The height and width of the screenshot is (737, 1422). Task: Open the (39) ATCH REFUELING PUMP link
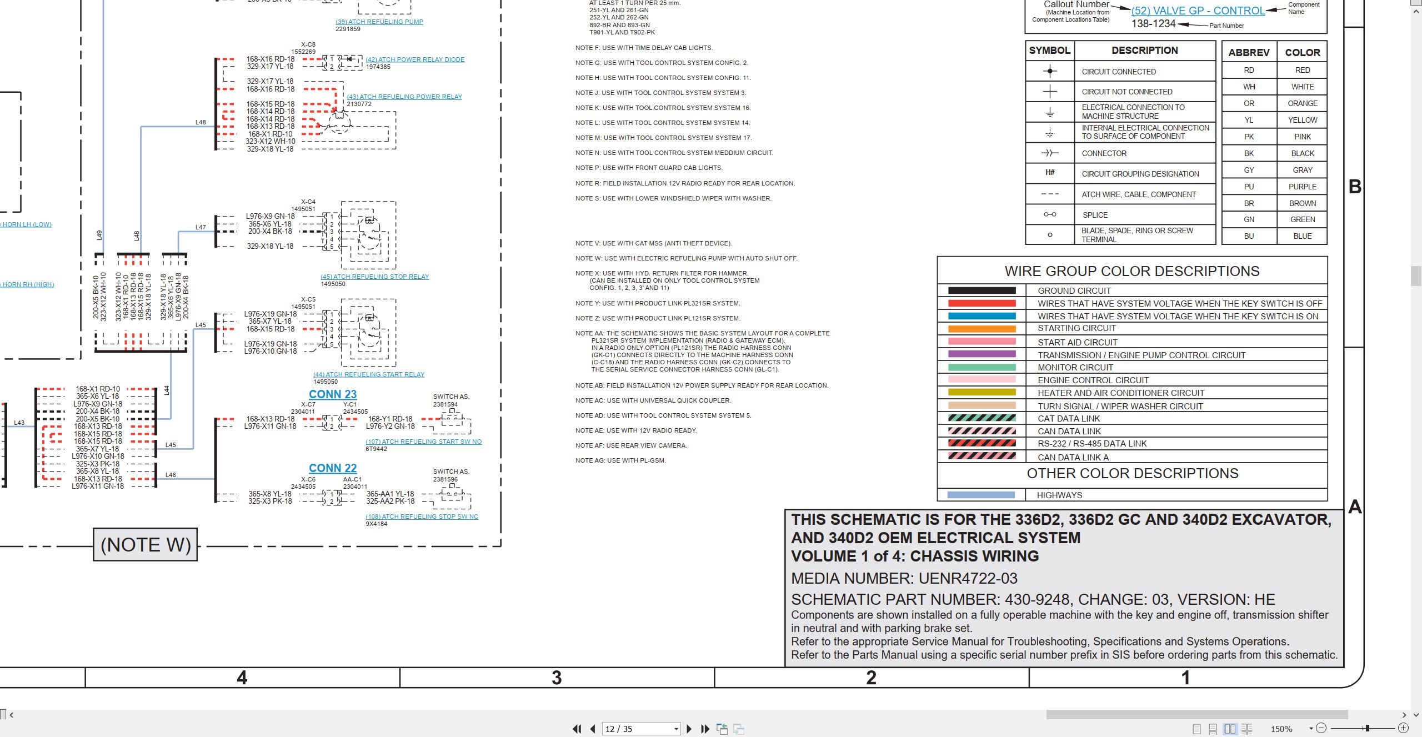pos(379,22)
